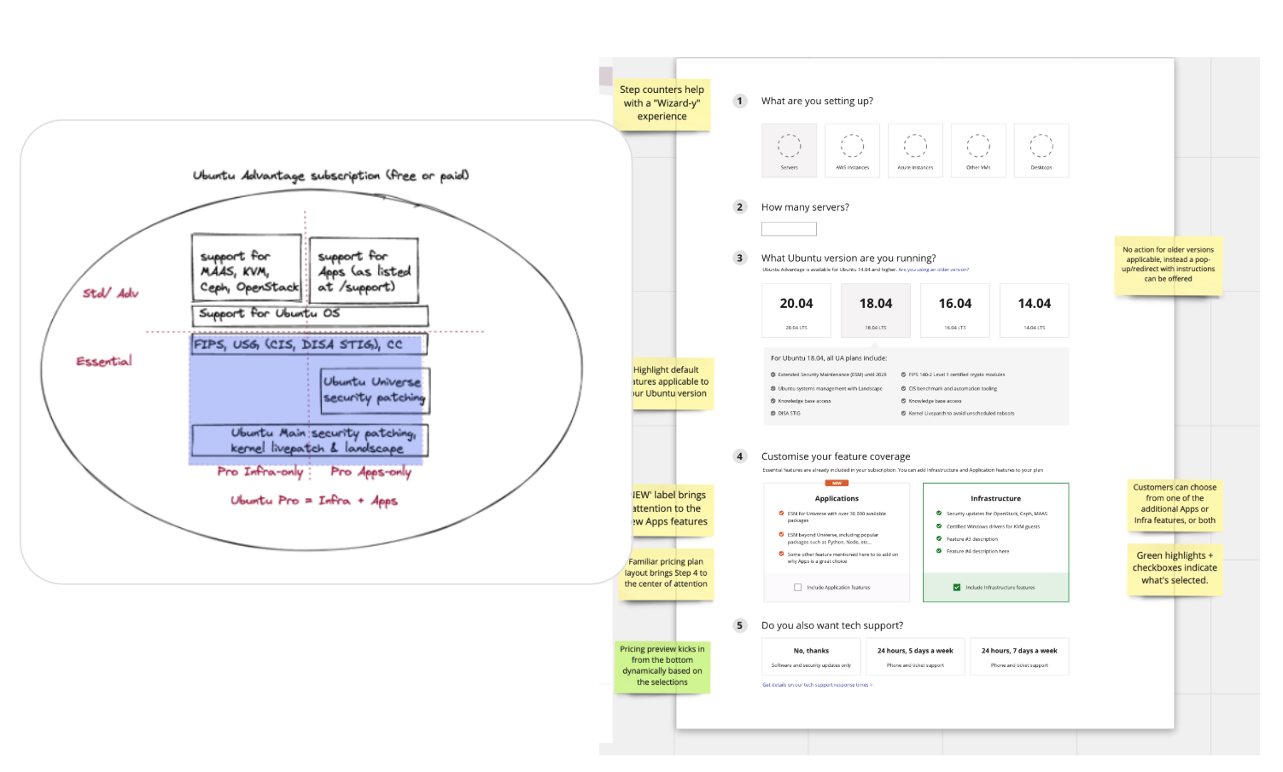Image resolution: width=1283 pixels, height=772 pixels.
Task: Select the 'Customers can choose' sticky note
Action: click(1175, 504)
